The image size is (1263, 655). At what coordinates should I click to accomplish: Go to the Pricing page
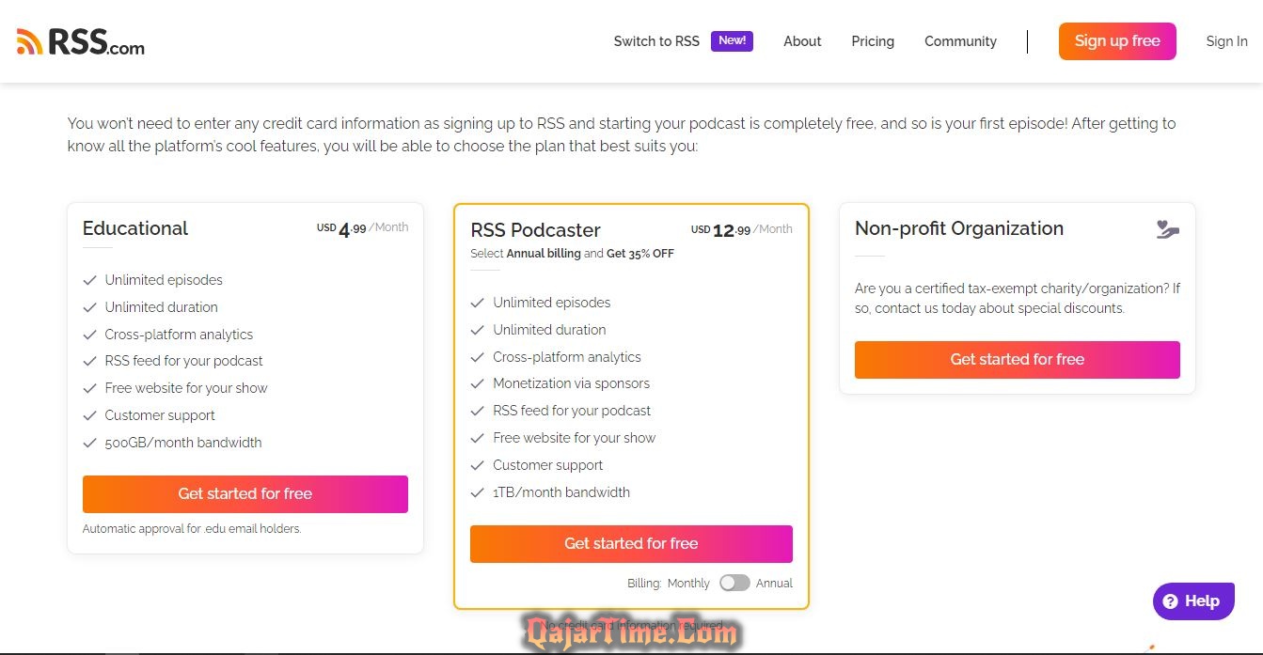click(x=873, y=41)
